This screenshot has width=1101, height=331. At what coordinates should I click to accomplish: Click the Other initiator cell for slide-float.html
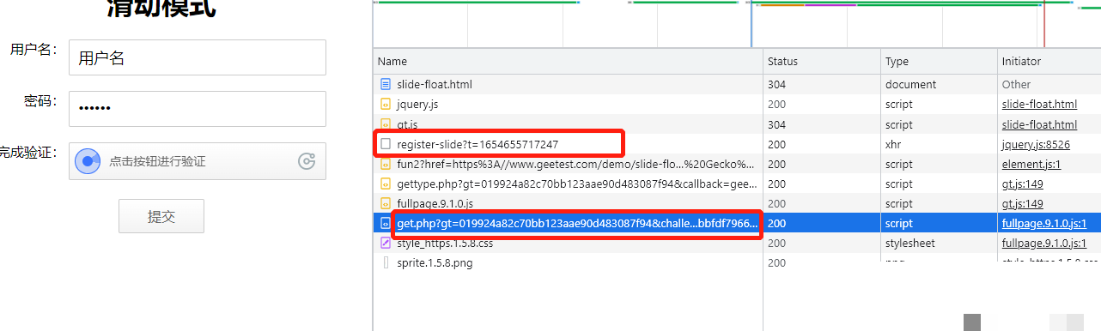point(1016,85)
